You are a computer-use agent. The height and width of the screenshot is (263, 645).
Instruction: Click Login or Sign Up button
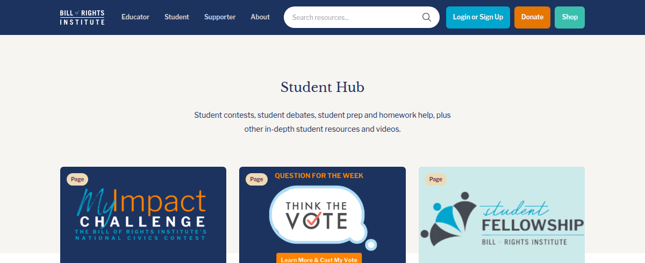(478, 17)
